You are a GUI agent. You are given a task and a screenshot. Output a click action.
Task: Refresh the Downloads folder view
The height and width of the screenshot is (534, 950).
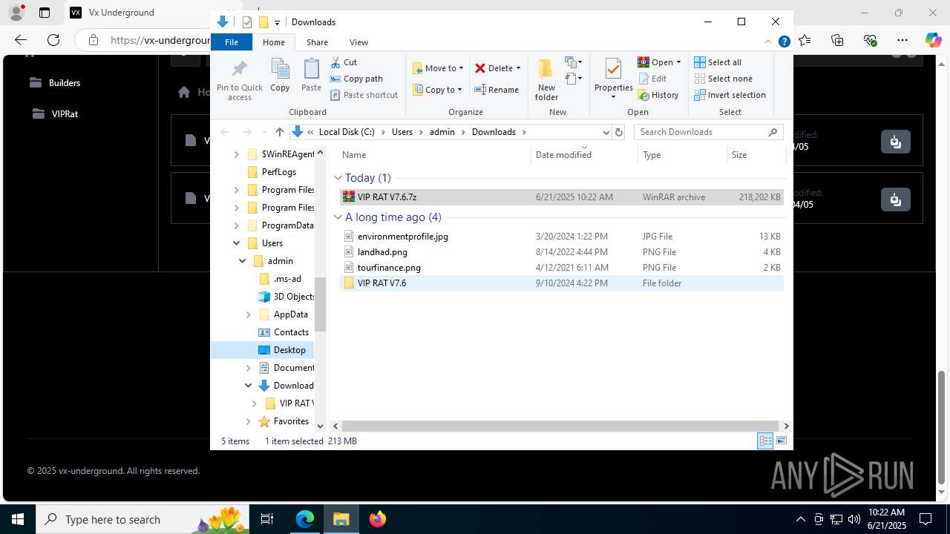pos(619,132)
